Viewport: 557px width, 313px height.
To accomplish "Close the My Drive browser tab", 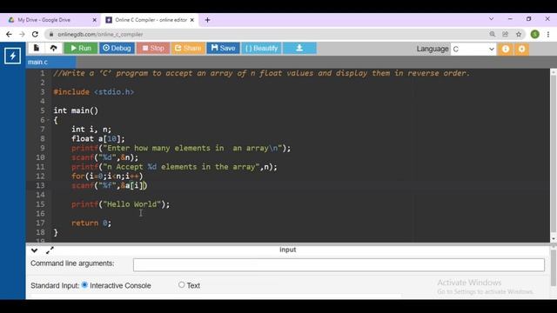I will point(95,20).
